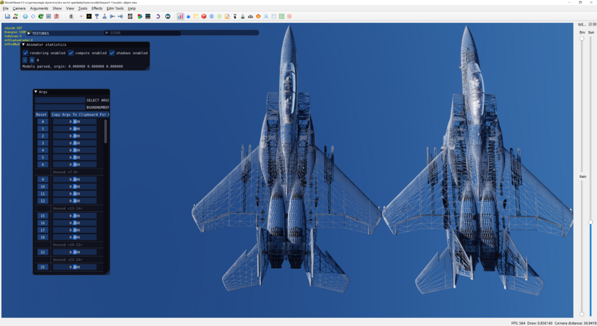This screenshot has height=326, width=597.
Task: Click the Reset button in Args
Action: 41,114
